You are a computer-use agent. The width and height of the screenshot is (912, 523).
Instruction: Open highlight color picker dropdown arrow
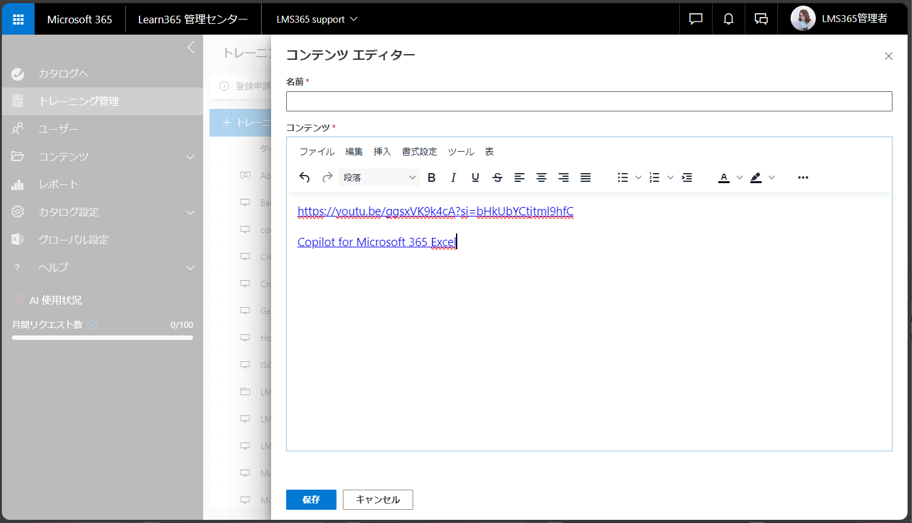(772, 177)
